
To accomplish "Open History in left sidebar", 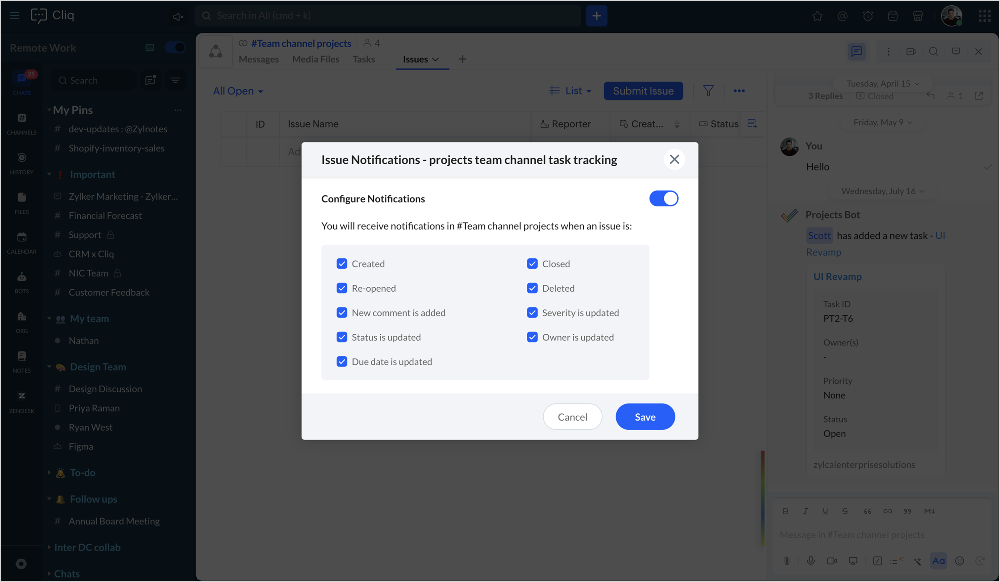I will pos(21,163).
